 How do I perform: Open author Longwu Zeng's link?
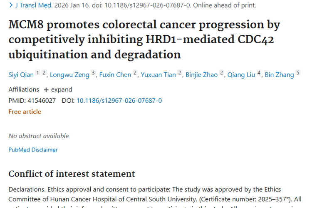pos(69,75)
